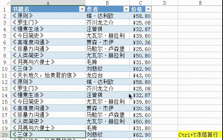Select row 17 header
223x140 pixels.
pos(5,115)
